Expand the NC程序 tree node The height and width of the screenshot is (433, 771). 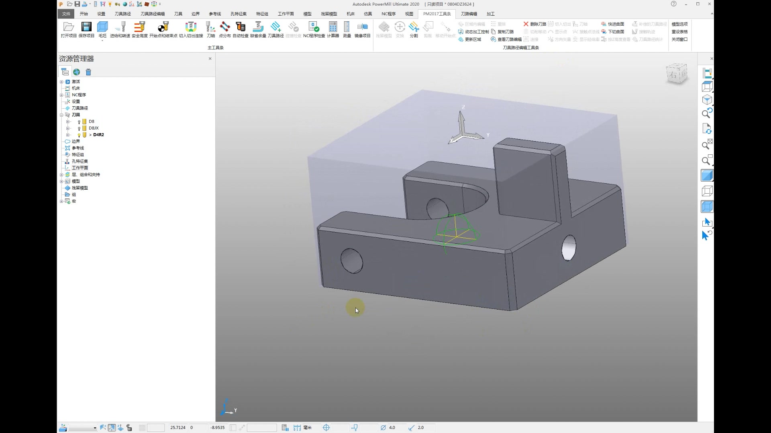[x=61, y=95]
